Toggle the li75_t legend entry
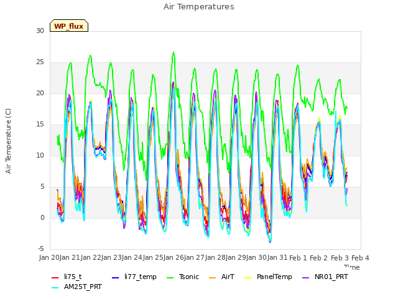398x299 pixels. 67,277
